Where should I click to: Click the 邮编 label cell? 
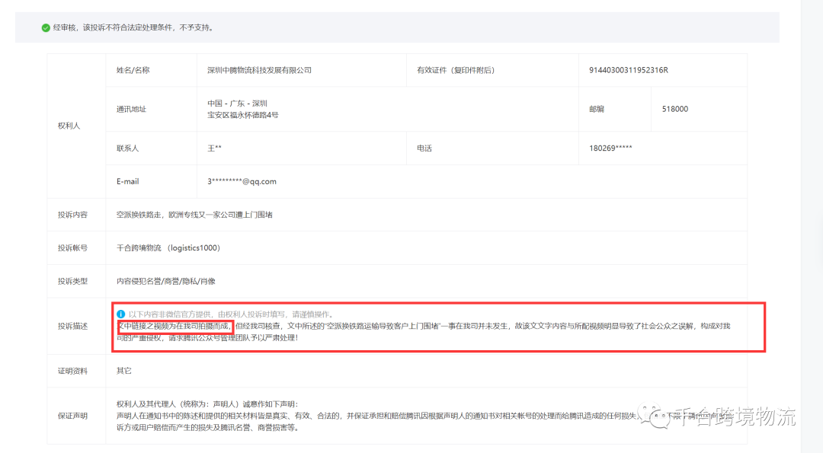[x=615, y=109]
